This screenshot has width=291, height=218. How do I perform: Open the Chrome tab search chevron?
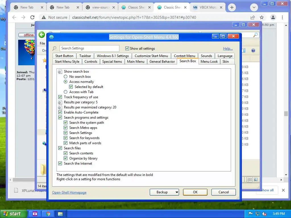pyautogui.click(x=254, y=7)
